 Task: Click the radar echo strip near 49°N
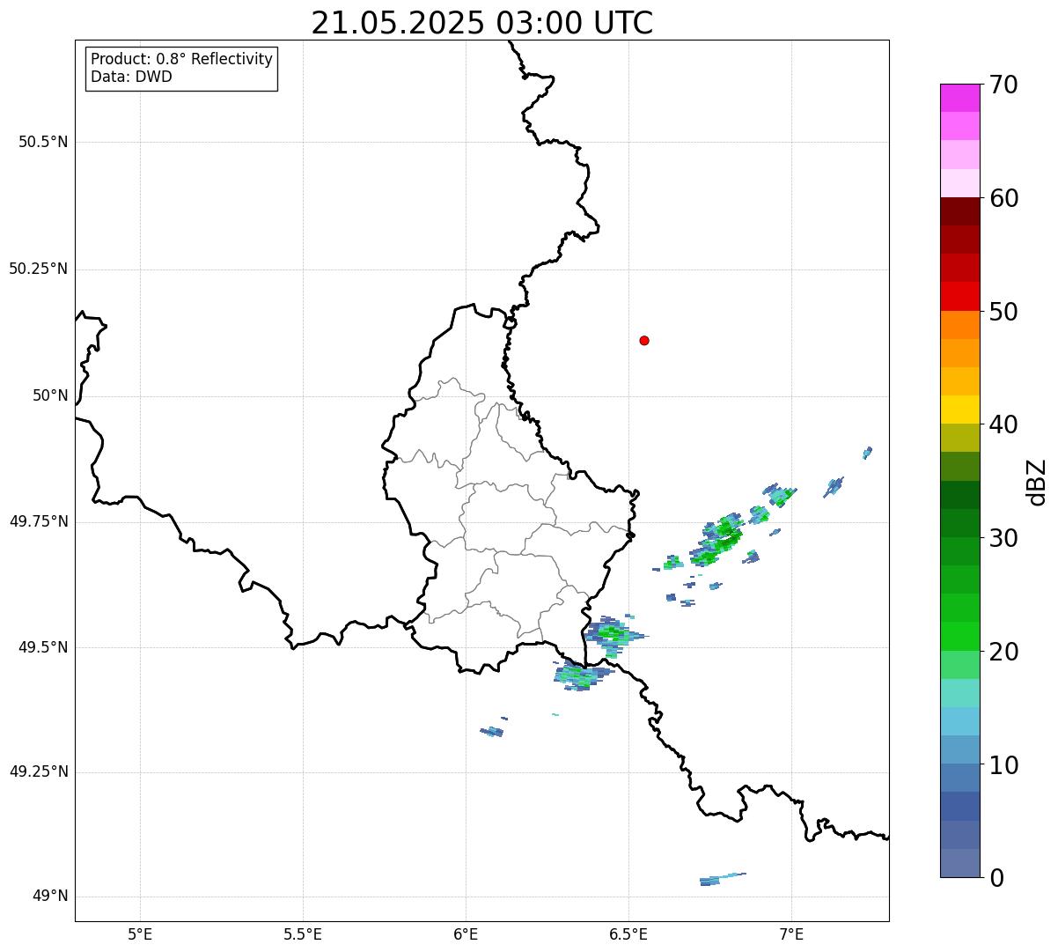point(722,878)
